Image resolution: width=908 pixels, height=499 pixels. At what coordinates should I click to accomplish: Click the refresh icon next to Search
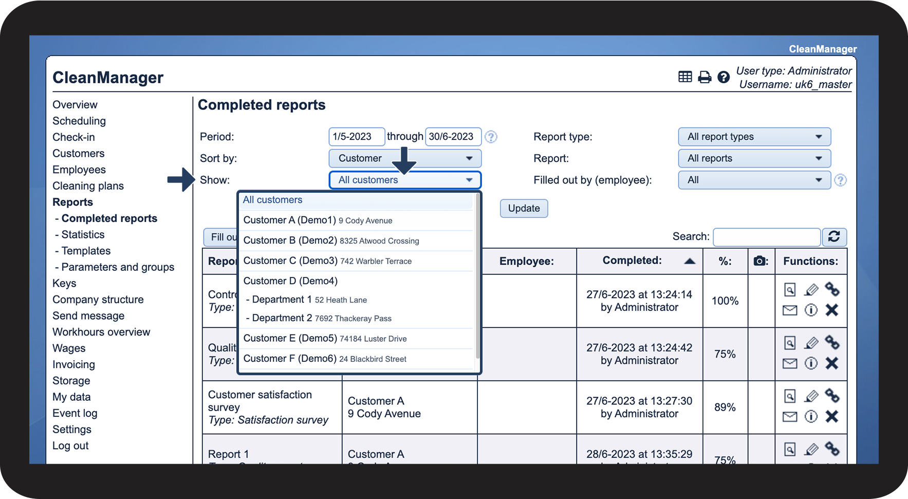[834, 236]
